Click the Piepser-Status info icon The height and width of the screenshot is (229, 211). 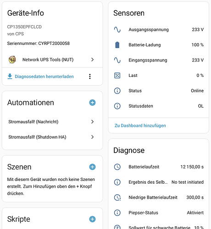117,213
